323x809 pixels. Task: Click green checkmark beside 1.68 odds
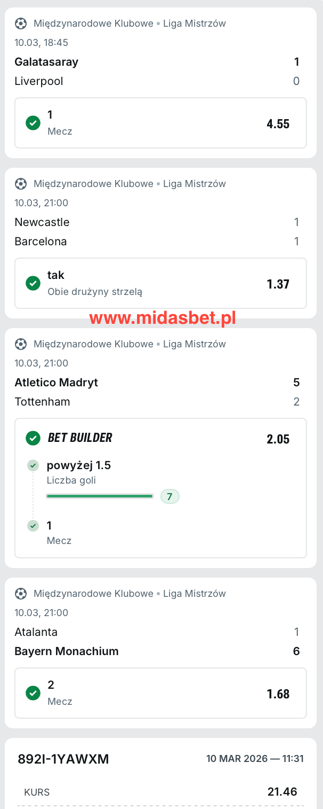click(33, 693)
